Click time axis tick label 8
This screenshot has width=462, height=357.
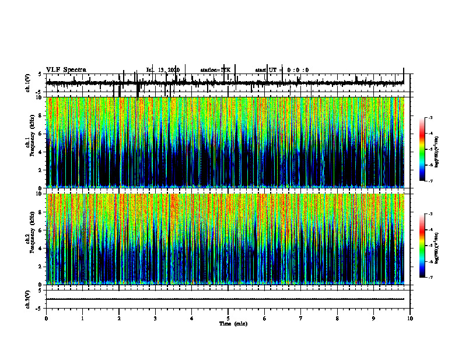[337, 318]
